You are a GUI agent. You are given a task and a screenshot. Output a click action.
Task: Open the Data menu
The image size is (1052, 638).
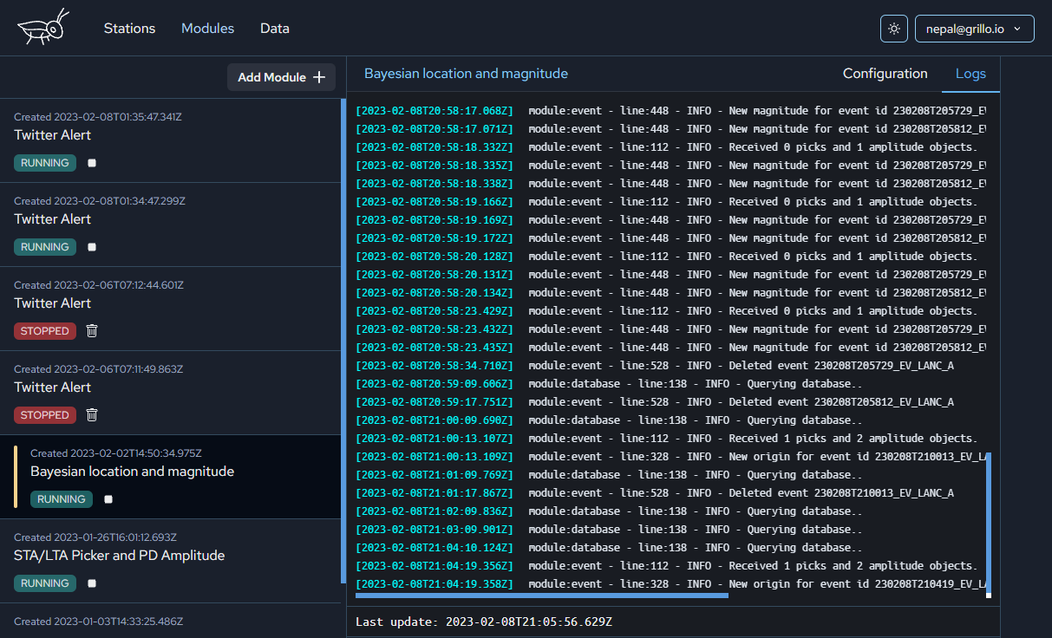275,29
